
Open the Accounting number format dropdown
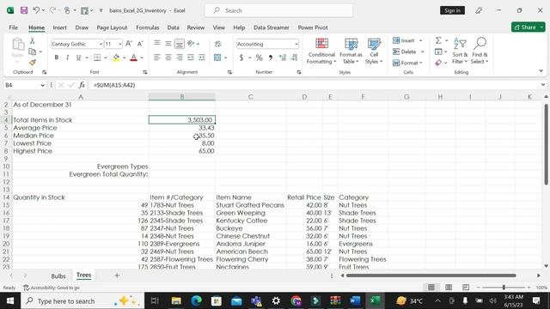point(296,44)
